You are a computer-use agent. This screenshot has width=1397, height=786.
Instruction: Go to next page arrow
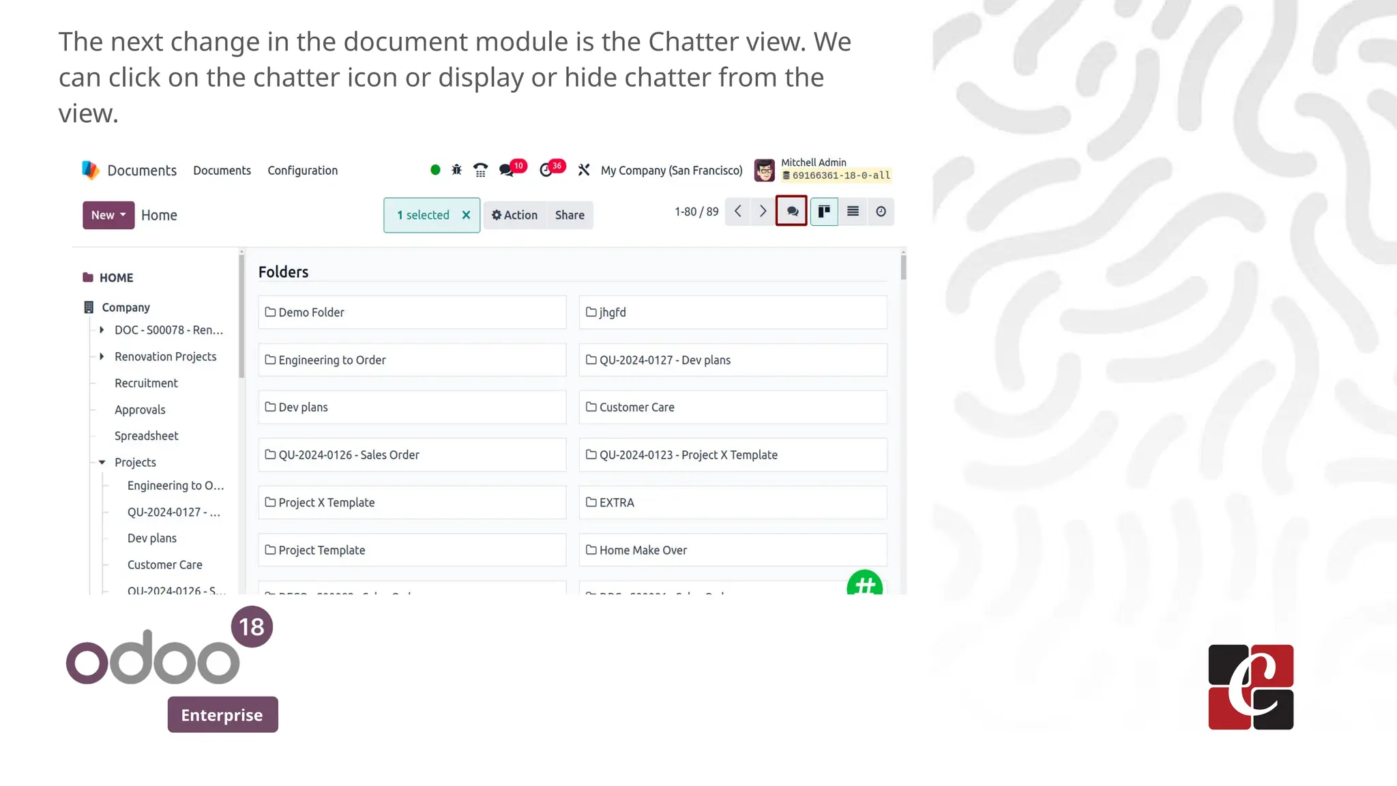point(763,212)
